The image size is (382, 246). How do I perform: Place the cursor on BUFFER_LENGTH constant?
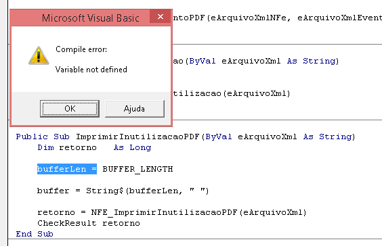[137, 169]
